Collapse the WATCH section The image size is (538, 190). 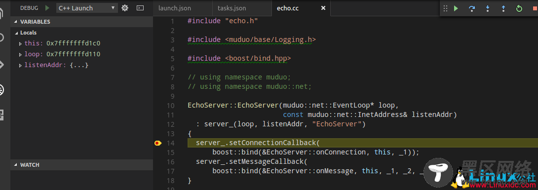[15, 165]
